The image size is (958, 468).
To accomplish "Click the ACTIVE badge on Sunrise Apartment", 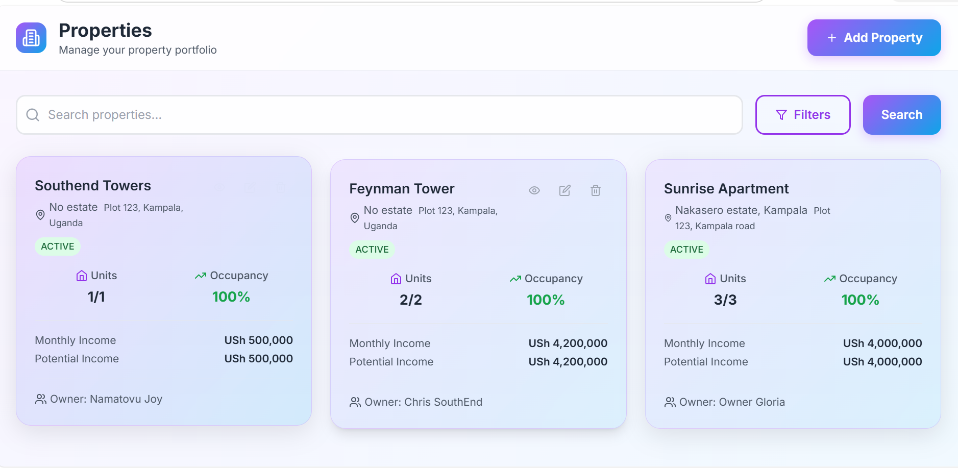I will click(x=686, y=250).
